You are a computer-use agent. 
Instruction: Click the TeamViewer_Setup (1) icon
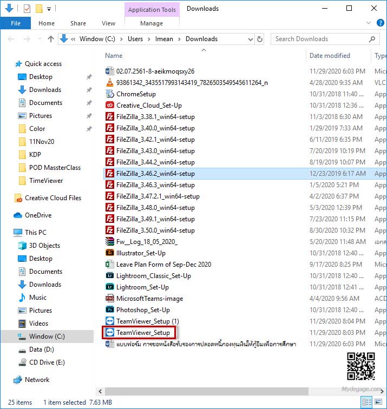point(109,321)
